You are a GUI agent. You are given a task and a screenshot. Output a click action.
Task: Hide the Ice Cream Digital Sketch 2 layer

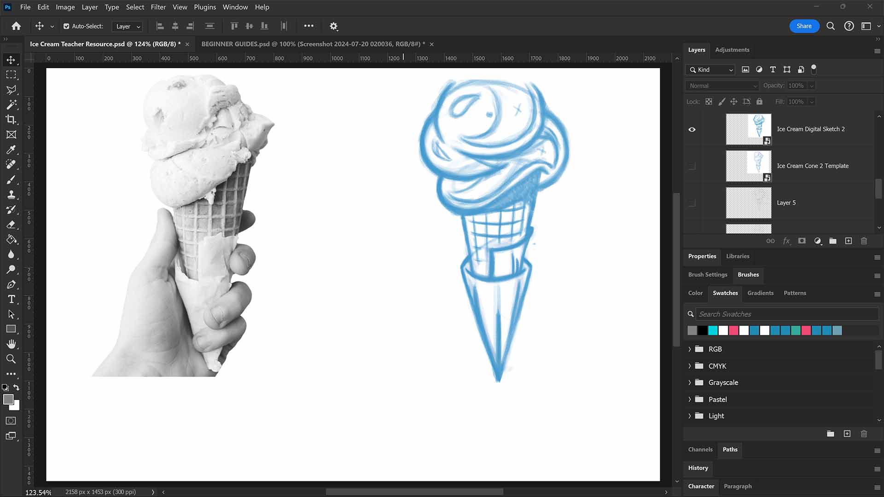tap(692, 129)
